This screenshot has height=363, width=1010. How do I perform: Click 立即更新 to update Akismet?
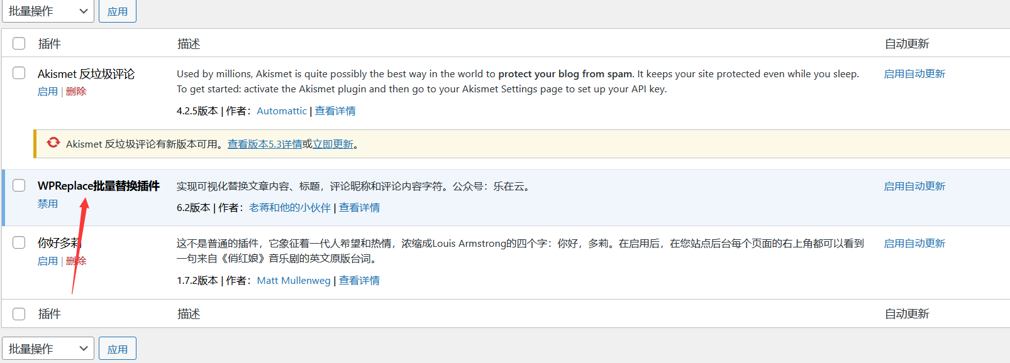[x=333, y=144]
